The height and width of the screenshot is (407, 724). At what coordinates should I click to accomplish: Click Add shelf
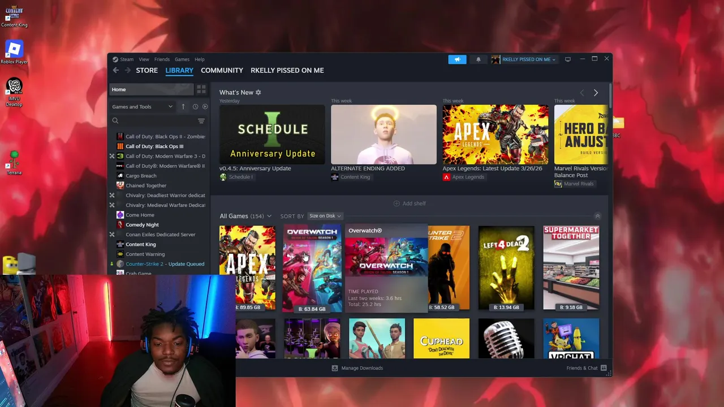(410, 203)
